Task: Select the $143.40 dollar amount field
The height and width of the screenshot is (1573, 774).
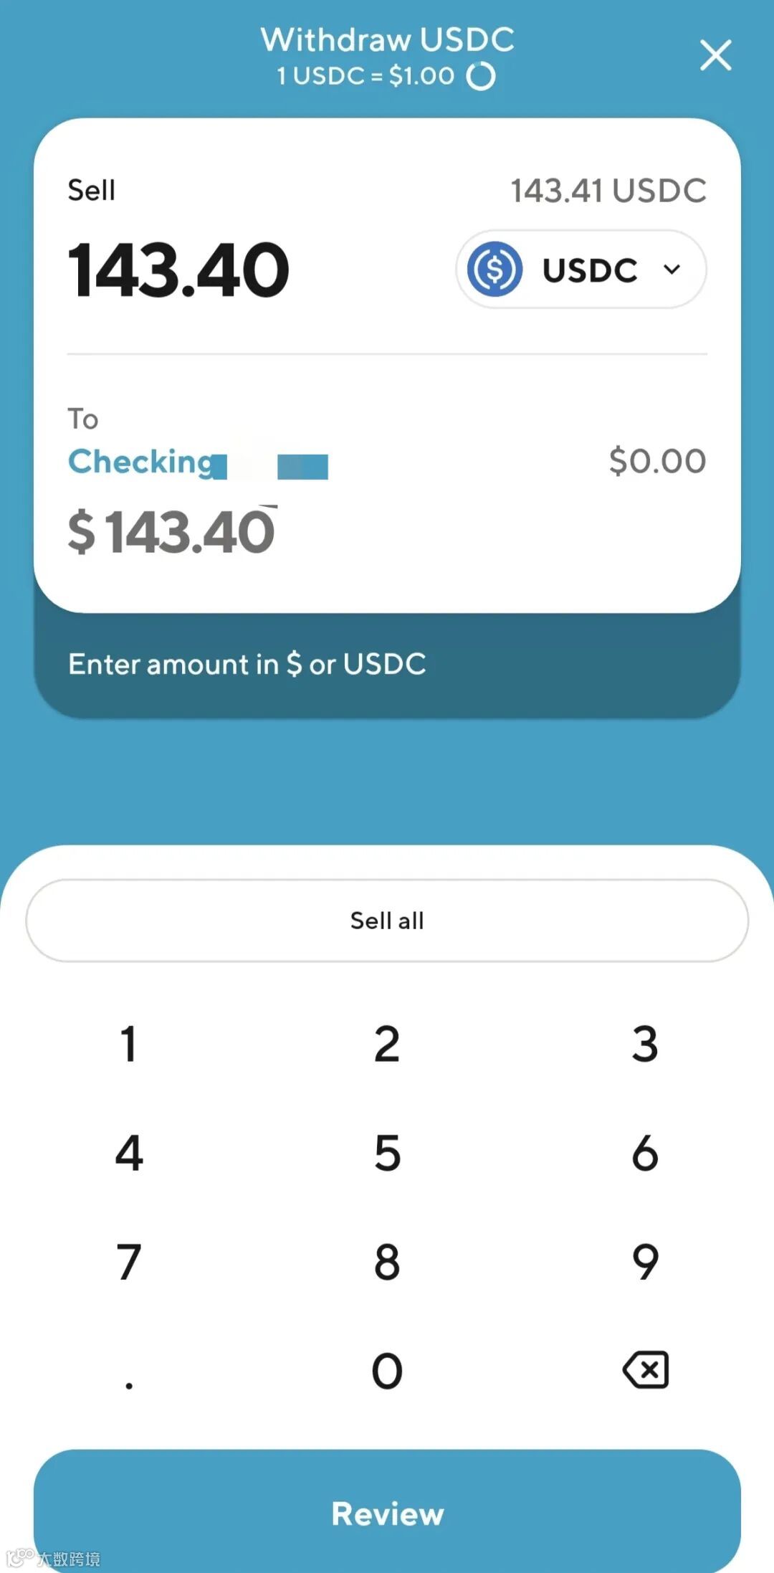Action: pos(171,531)
